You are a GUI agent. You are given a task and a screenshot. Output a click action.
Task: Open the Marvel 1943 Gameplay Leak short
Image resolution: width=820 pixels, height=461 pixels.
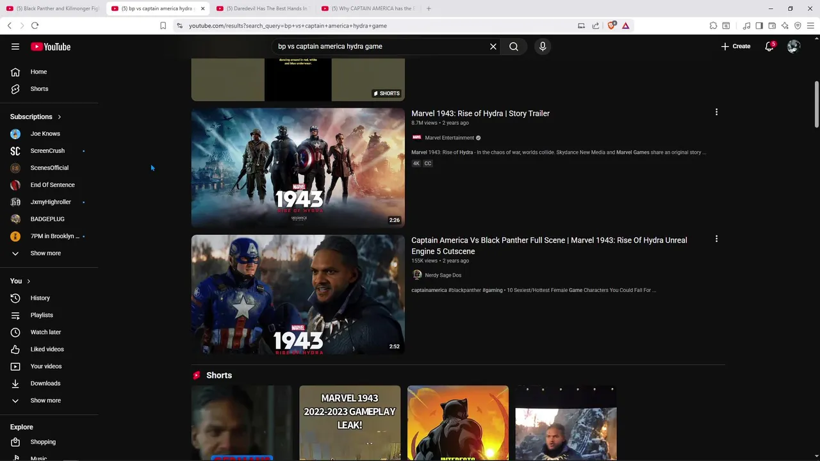coord(350,423)
